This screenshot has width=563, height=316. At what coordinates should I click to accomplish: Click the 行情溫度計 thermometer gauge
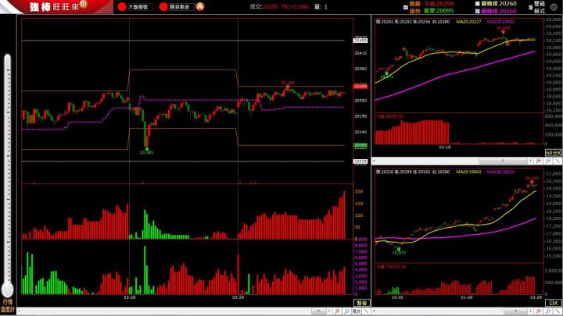[8, 179]
